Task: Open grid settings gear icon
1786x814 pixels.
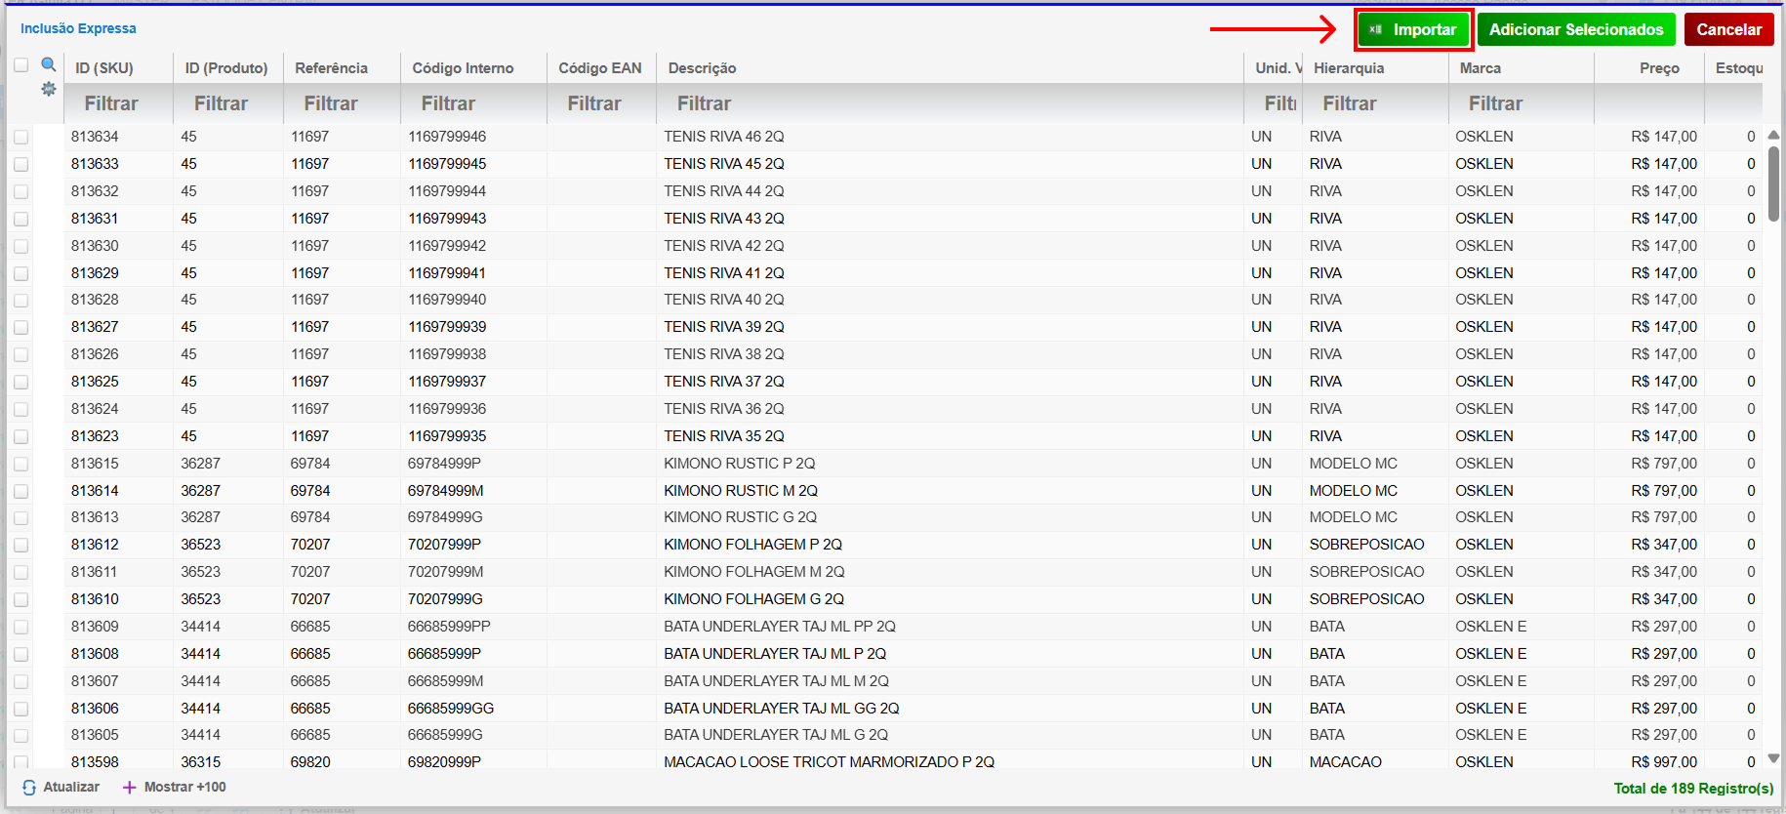Action: pyautogui.click(x=48, y=89)
